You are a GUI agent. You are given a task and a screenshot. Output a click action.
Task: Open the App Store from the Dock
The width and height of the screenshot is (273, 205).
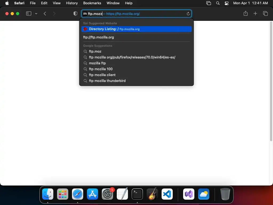pos(93,194)
